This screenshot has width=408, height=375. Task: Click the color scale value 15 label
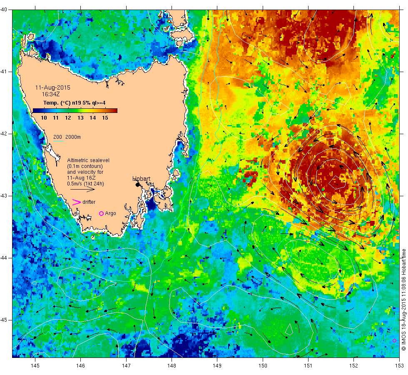pos(105,118)
